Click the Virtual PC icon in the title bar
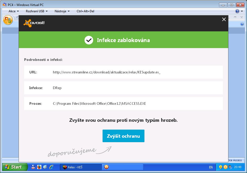Viewport: 247px width, 173px height. click(x=4, y=5)
